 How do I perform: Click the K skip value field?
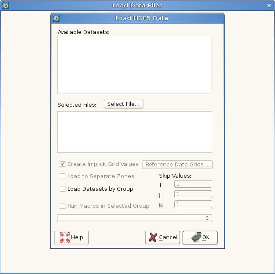(x=193, y=204)
